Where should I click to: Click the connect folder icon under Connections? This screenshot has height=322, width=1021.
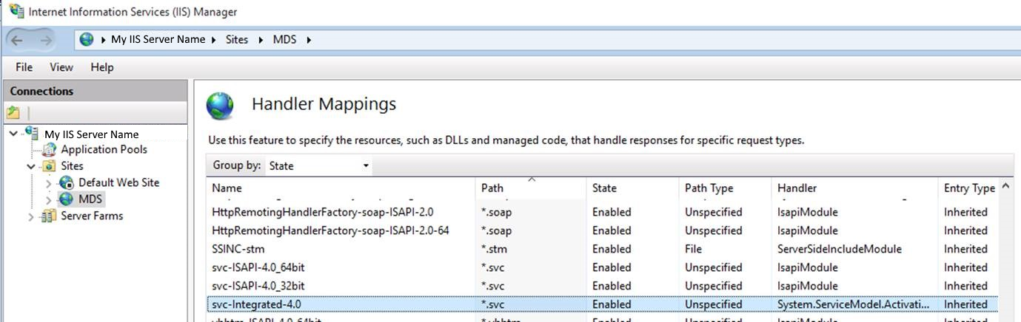(13, 113)
